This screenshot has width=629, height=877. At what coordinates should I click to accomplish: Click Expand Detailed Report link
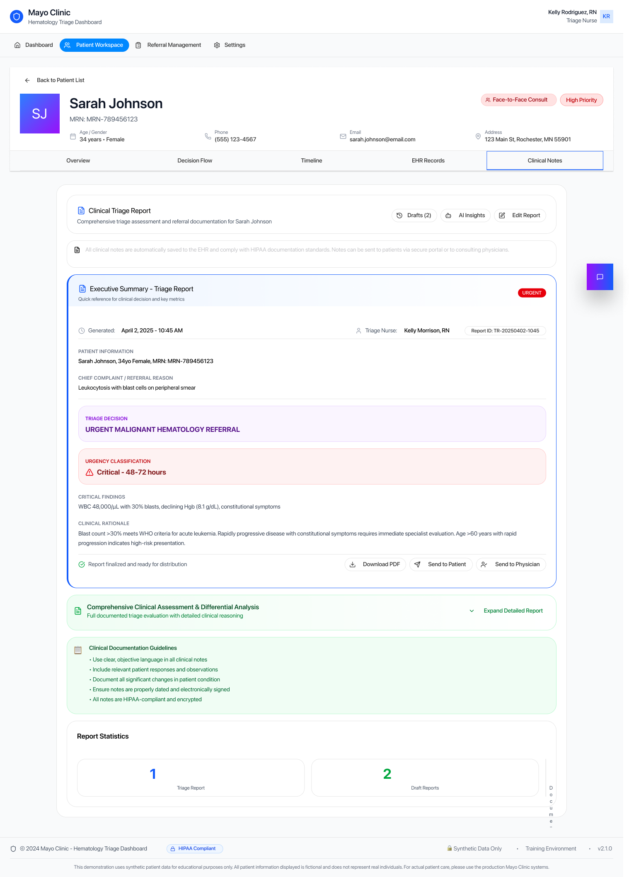point(513,611)
